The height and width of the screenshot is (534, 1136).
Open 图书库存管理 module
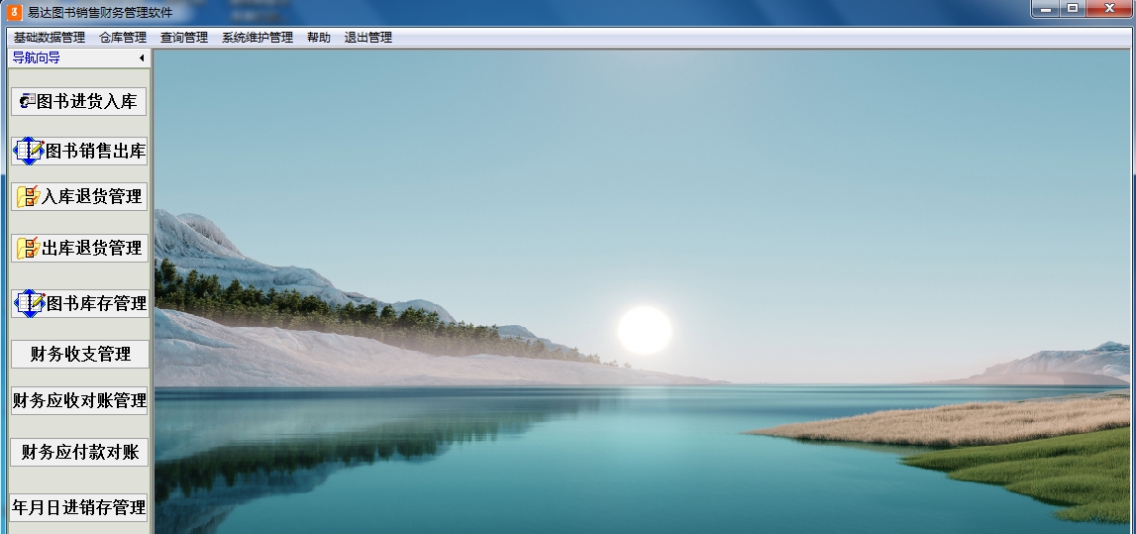click(x=80, y=303)
